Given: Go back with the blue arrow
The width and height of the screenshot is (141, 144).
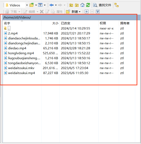Looking at the screenshot, I should 51,5.
